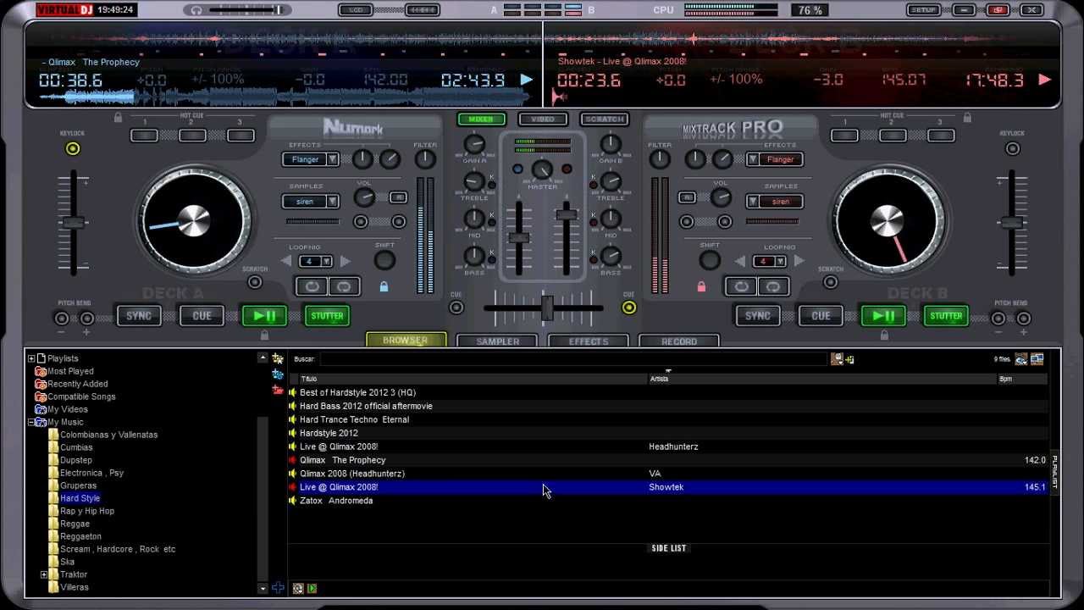
Task: Open Deck A Flanger effects dropdown
Action: click(333, 159)
